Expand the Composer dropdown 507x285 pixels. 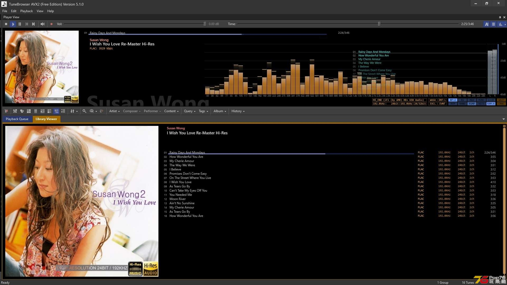click(132, 111)
